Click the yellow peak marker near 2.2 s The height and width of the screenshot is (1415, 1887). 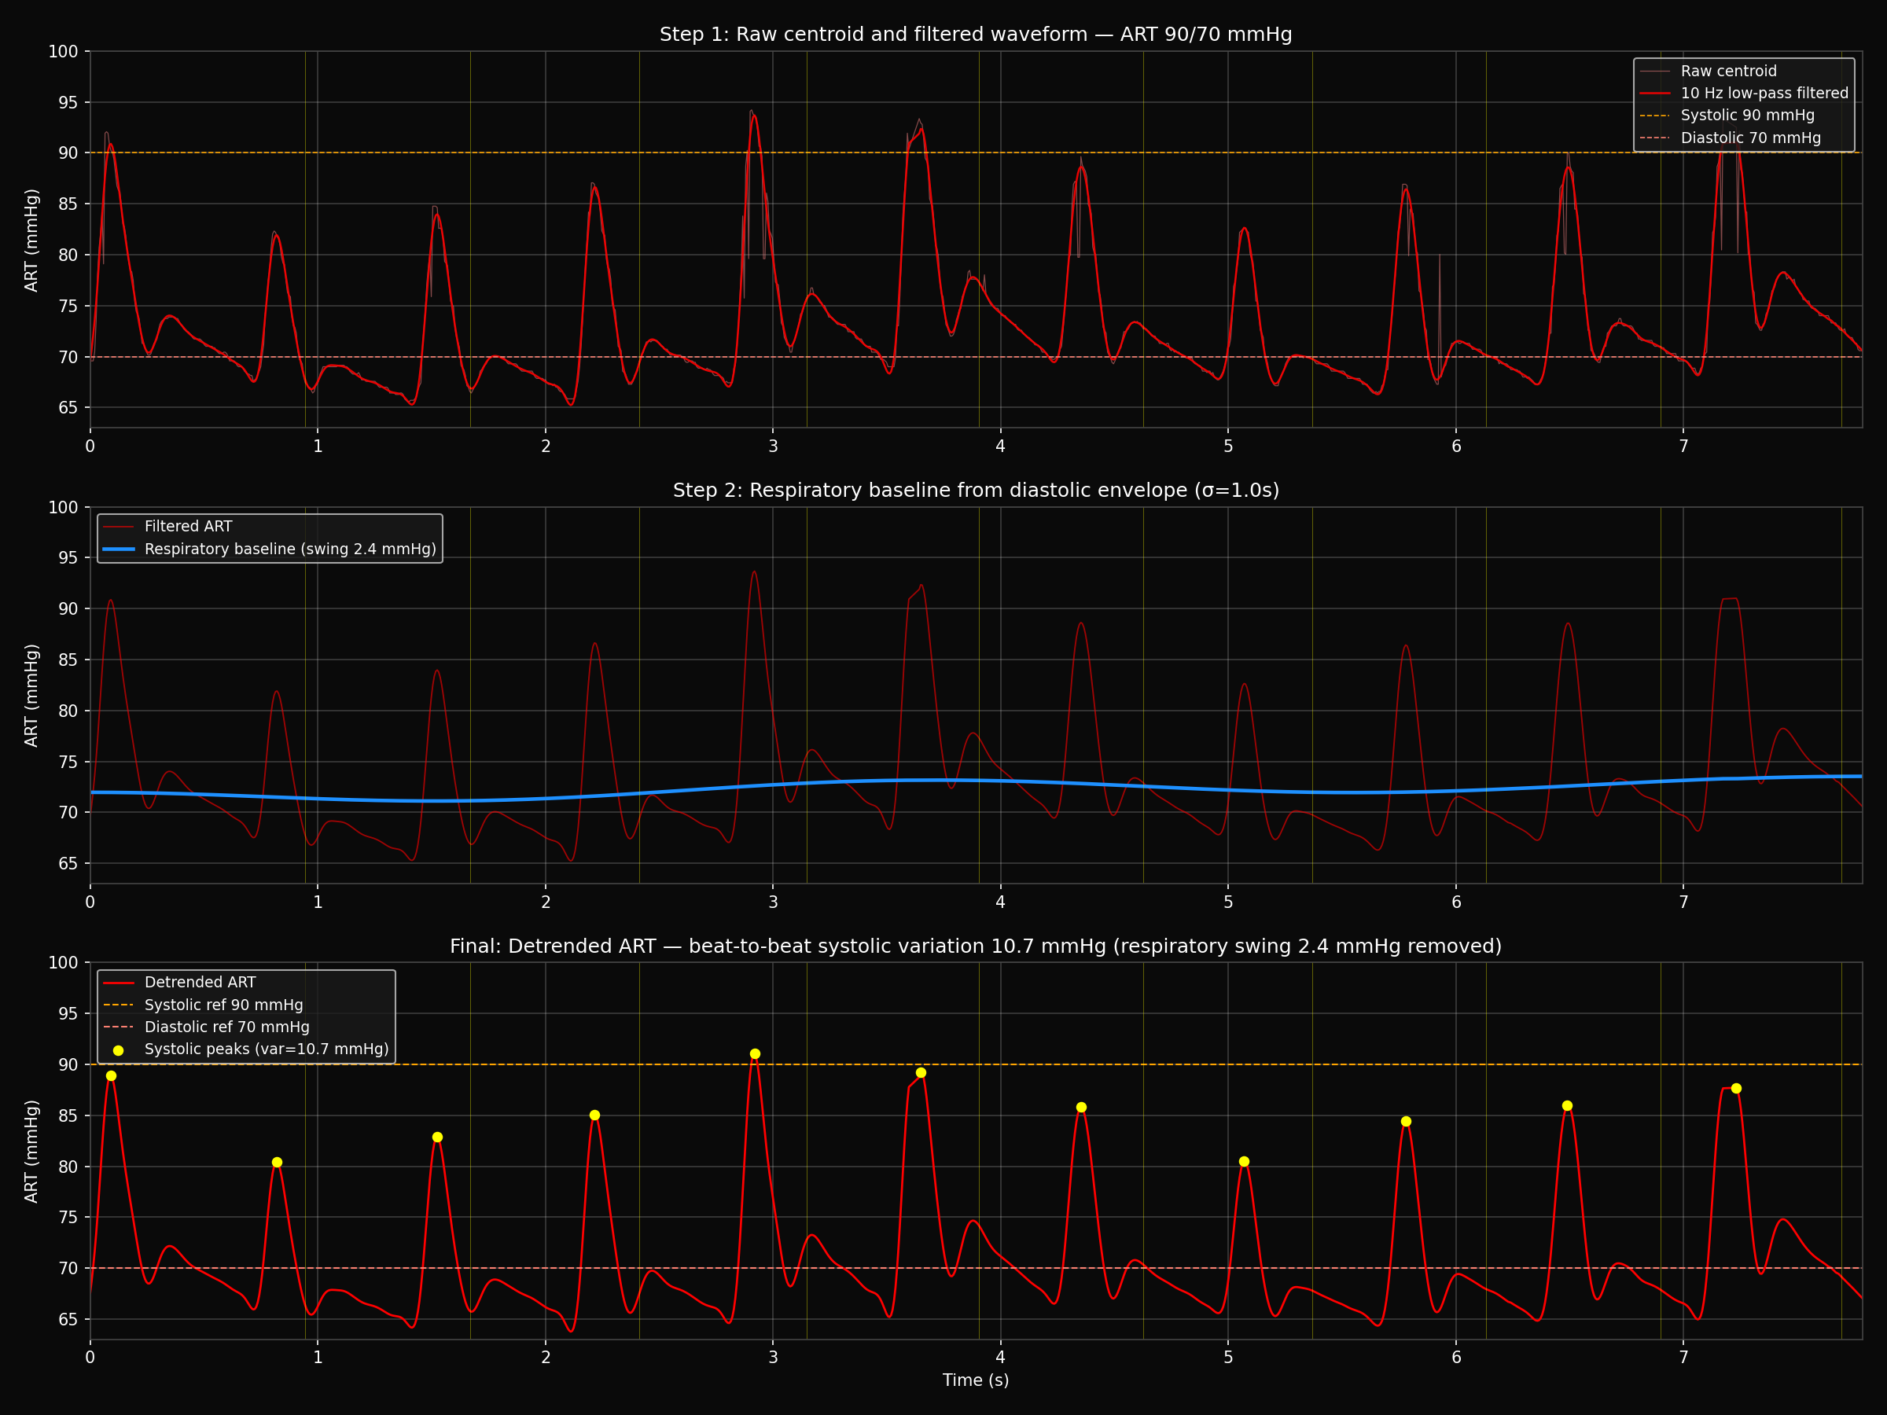[x=594, y=1115]
